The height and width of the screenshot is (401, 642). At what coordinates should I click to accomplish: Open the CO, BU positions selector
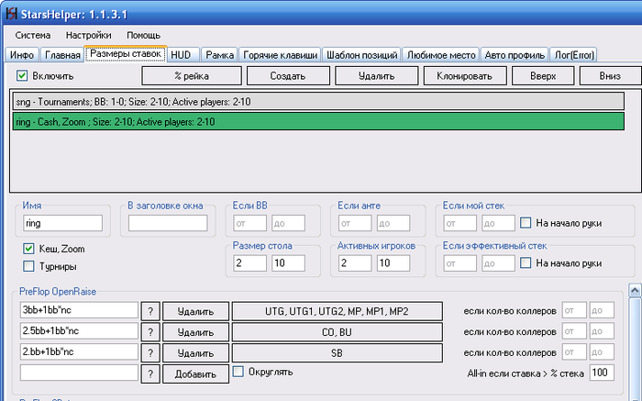[x=337, y=332]
